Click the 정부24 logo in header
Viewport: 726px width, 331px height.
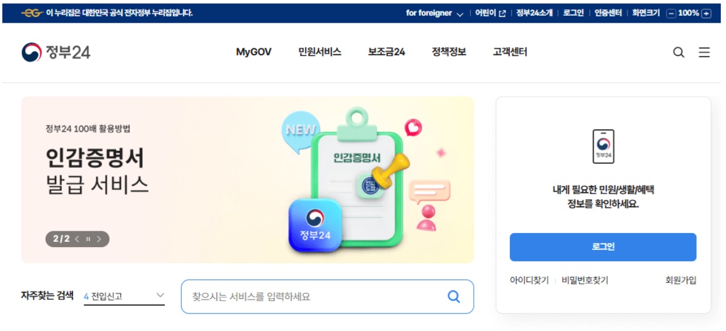(x=56, y=52)
